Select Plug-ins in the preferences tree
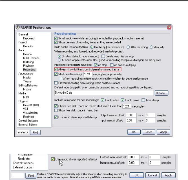The image size is (188, 180). 23,101
